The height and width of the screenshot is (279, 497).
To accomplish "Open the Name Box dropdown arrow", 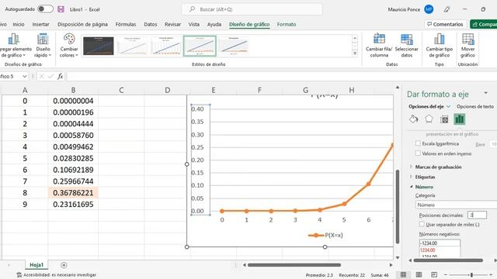I will pos(24,77).
